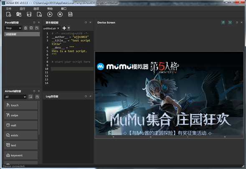Viewport: 246px width, 169px height.
Task: Close the Device Screen panel
Action: (x=241, y=23)
